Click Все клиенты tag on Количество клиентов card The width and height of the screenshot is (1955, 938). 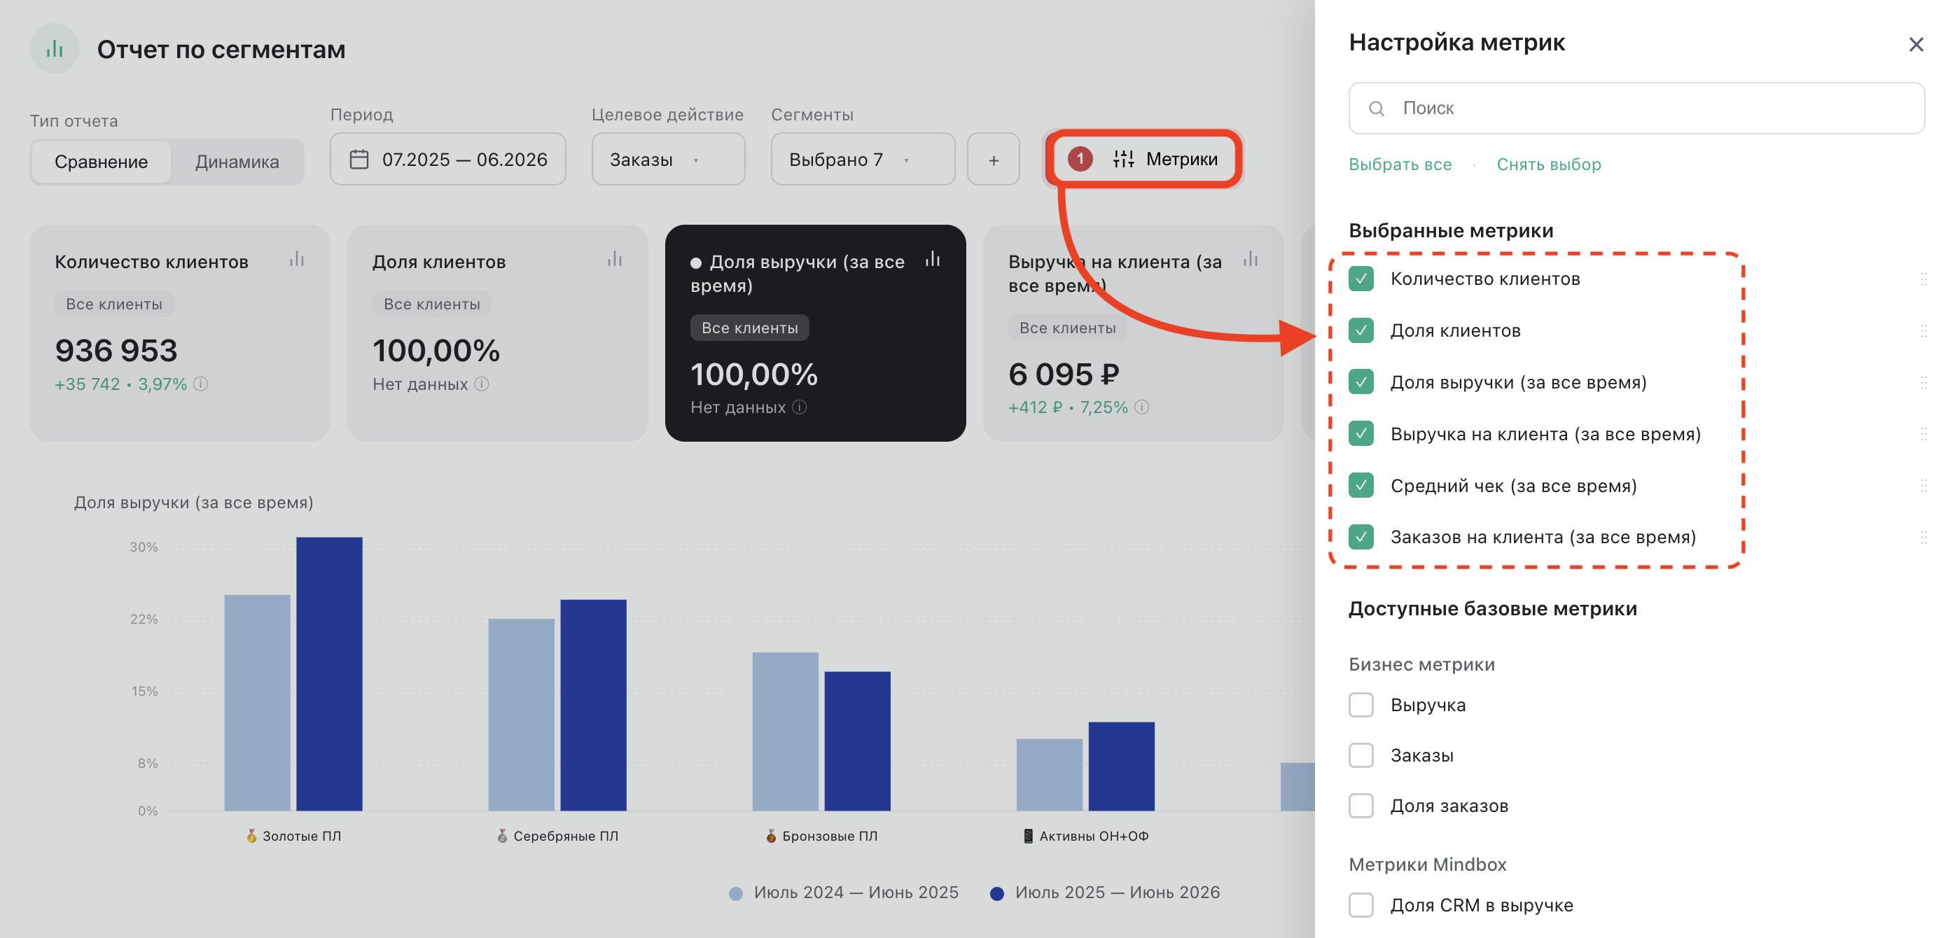[x=114, y=304]
